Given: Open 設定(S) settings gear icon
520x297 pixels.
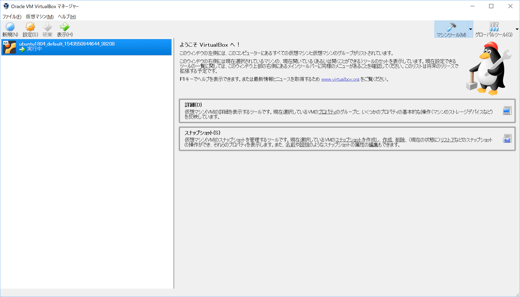Looking at the screenshot, I should point(30,27).
